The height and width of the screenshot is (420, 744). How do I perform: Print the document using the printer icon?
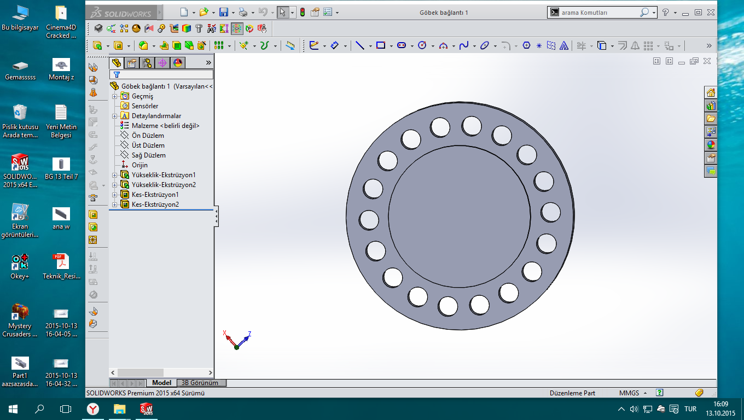click(243, 12)
